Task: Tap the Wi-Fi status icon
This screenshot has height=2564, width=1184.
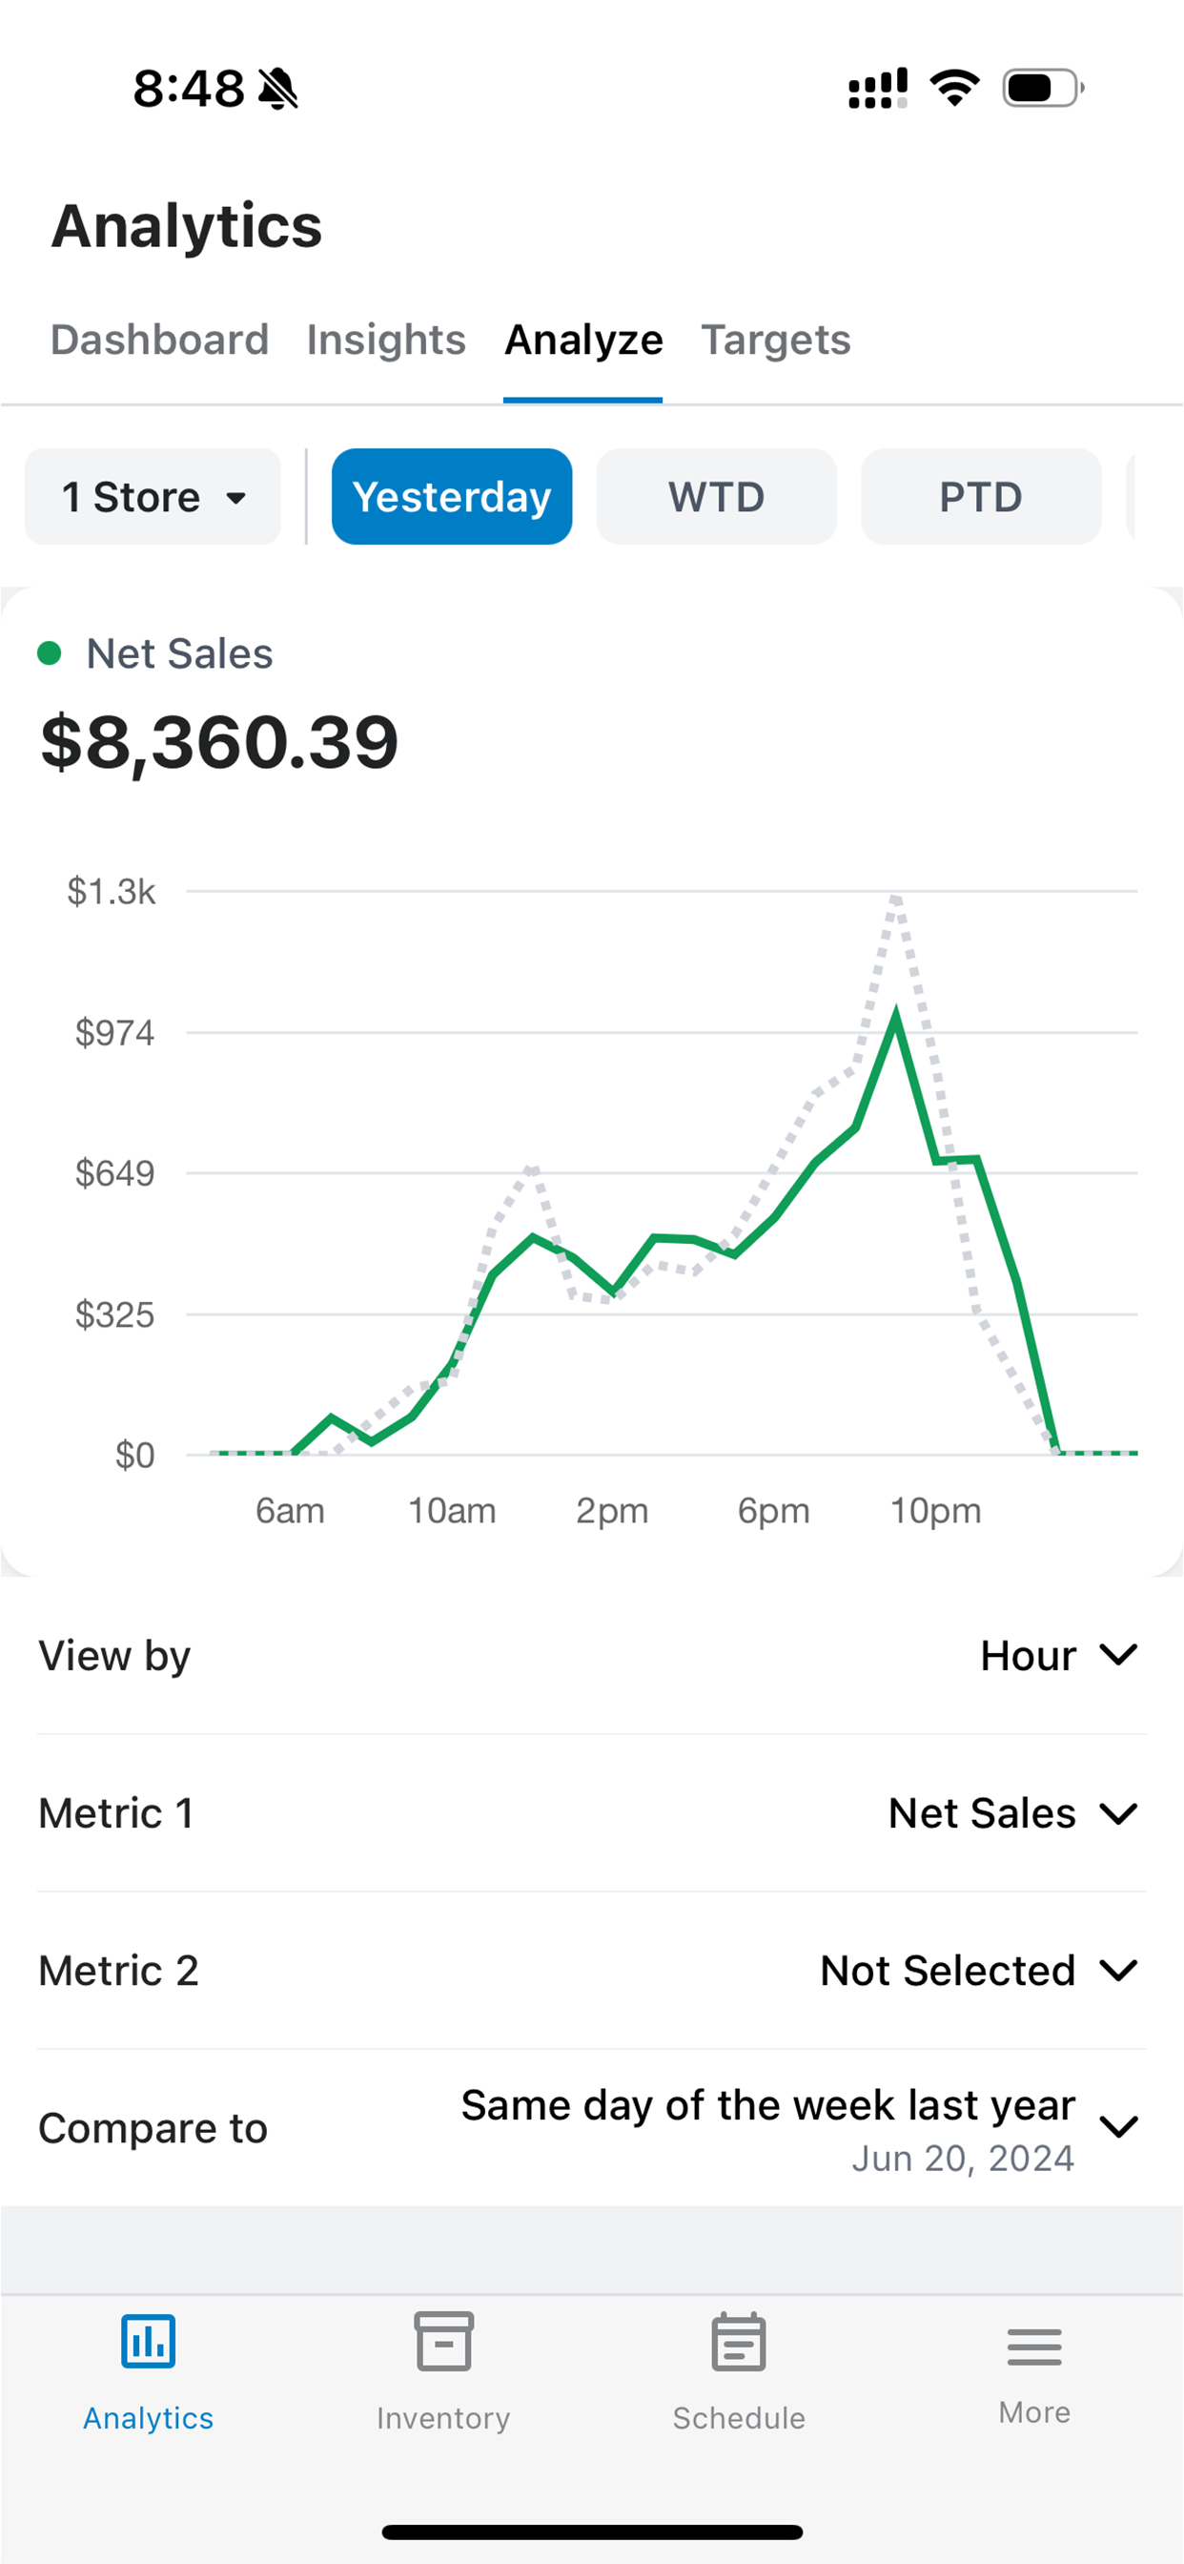Action: click(955, 89)
